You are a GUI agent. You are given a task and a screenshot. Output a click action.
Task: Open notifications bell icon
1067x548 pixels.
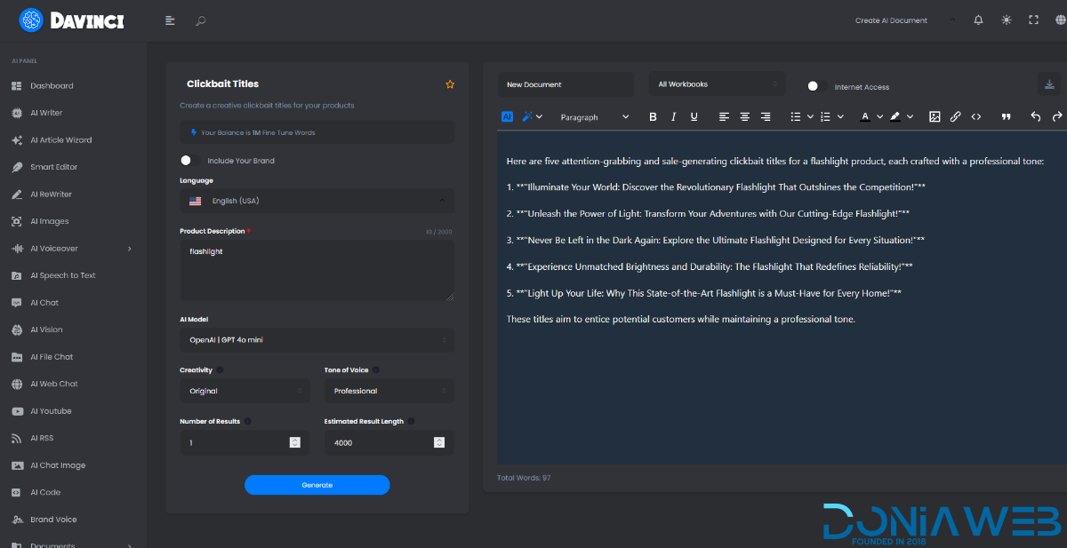[x=978, y=20]
